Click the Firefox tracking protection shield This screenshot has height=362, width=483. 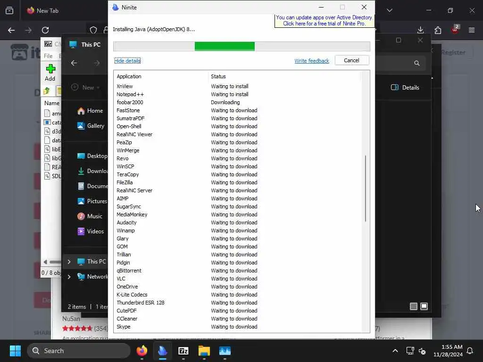(x=93, y=30)
